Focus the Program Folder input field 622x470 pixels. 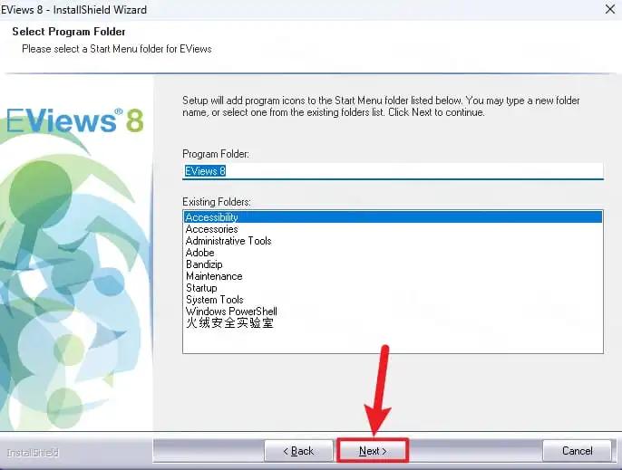393,171
